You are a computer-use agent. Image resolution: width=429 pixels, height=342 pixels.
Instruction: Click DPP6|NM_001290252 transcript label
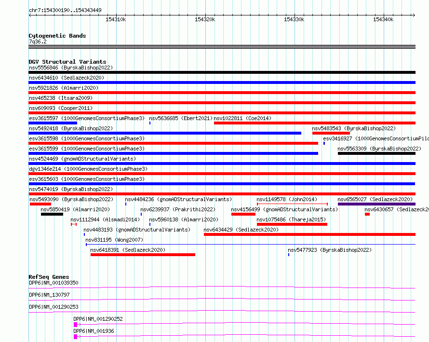(98, 319)
